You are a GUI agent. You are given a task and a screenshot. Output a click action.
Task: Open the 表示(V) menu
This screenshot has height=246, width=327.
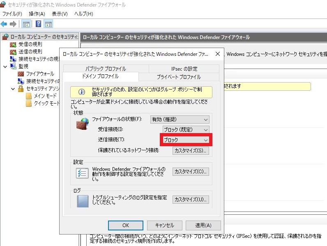[60, 14]
